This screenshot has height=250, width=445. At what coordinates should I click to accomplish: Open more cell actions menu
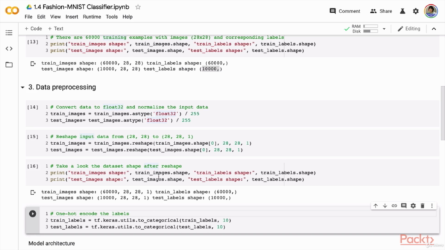tap(432, 206)
